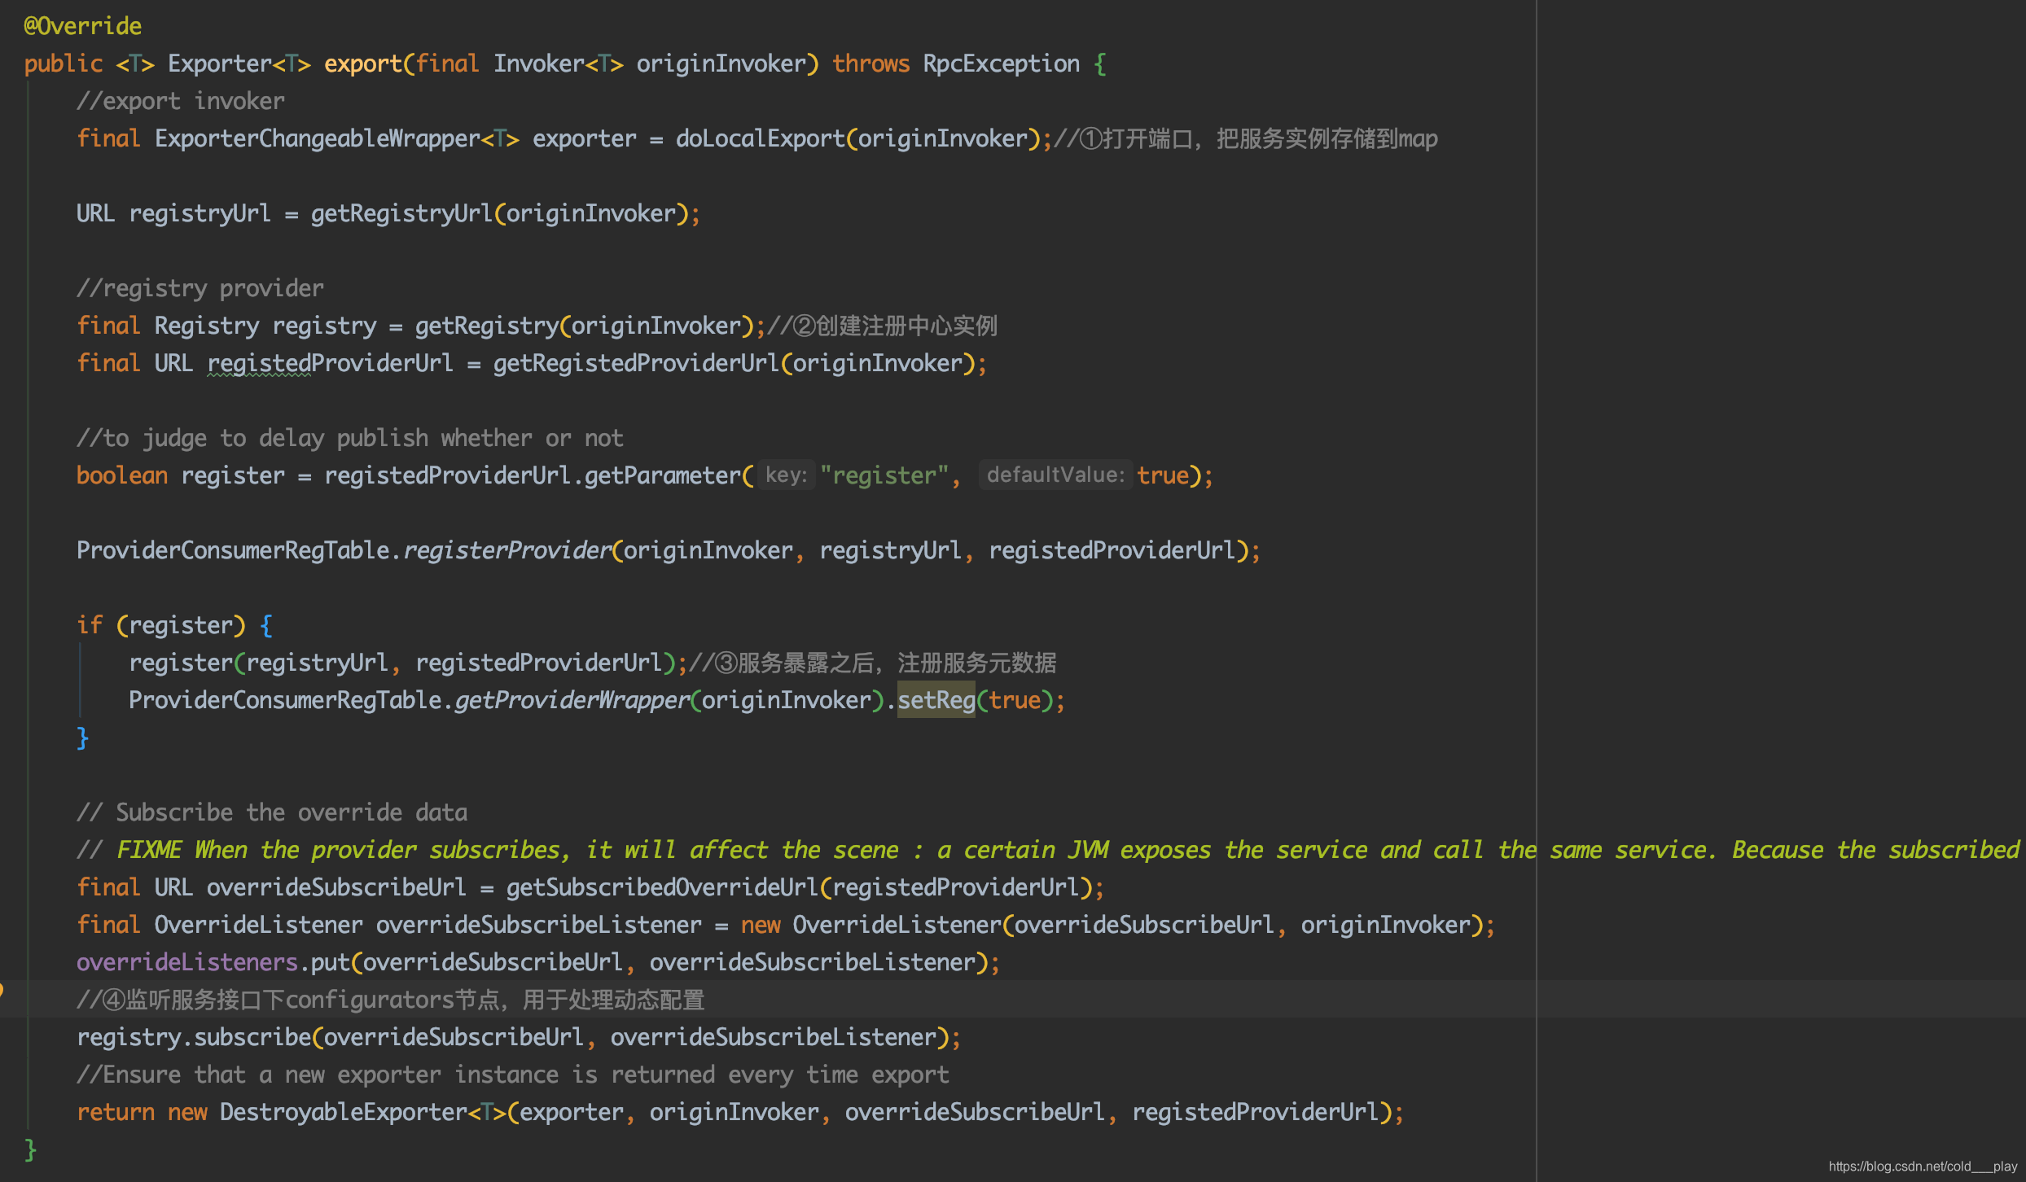This screenshot has width=2026, height=1182.
Task: Select the DestroyableExporter class name
Action: tap(343, 1112)
